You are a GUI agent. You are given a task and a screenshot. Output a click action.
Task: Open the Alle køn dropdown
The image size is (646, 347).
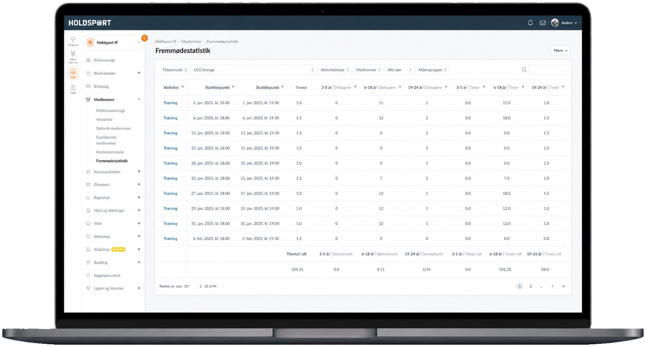pos(399,70)
